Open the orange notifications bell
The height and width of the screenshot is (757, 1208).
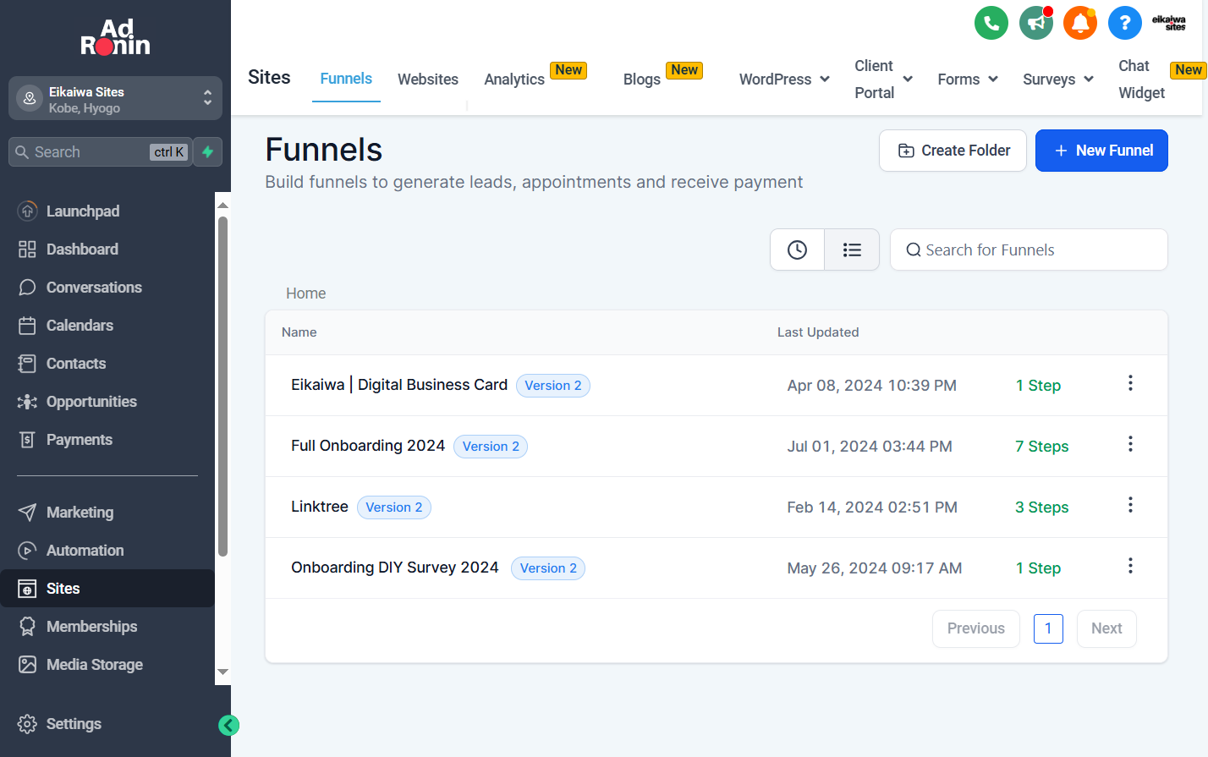(x=1080, y=23)
